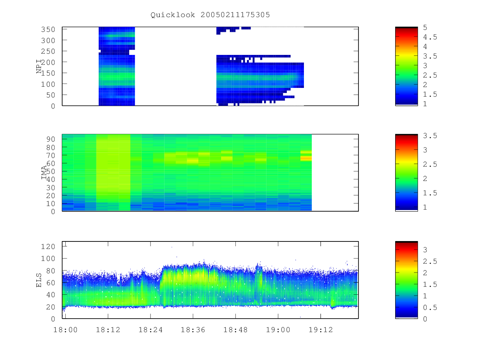Click the IMA spectrogram plot area
Image resolution: width=478 pixels, height=358 pixels.
210,173
